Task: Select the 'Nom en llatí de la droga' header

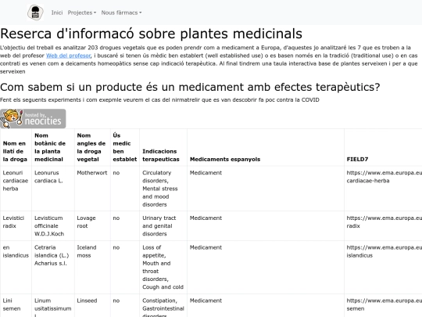Action: tap(16, 147)
